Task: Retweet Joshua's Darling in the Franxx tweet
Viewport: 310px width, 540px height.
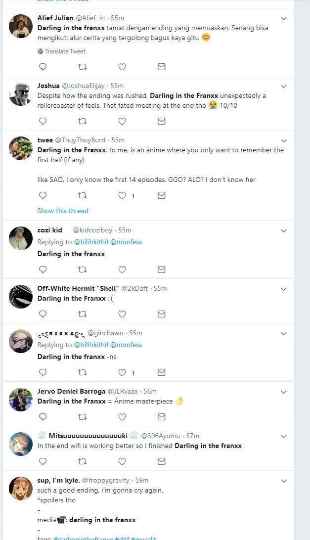Action: point(83,121)
